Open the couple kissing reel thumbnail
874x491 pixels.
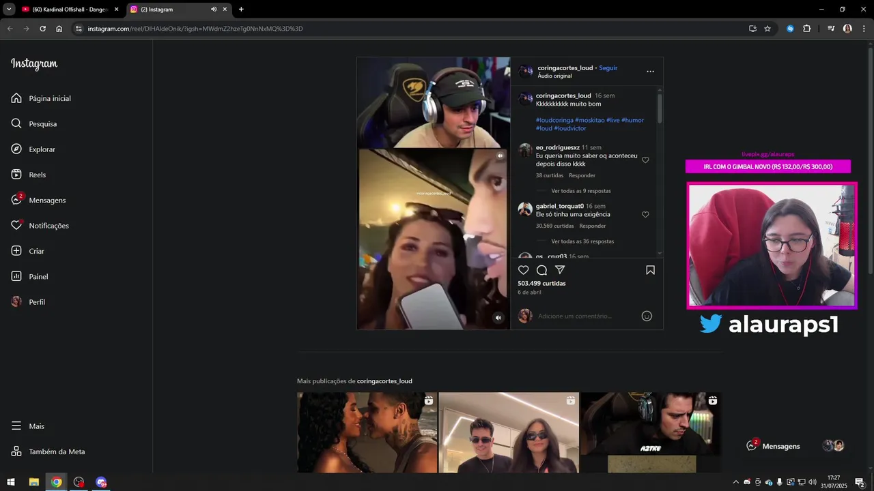point(367,432)
